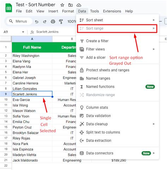Click the Menus search magnifier icon
Image resolution: width=167 pixels, height=170 pixels.
coord(11,21)
